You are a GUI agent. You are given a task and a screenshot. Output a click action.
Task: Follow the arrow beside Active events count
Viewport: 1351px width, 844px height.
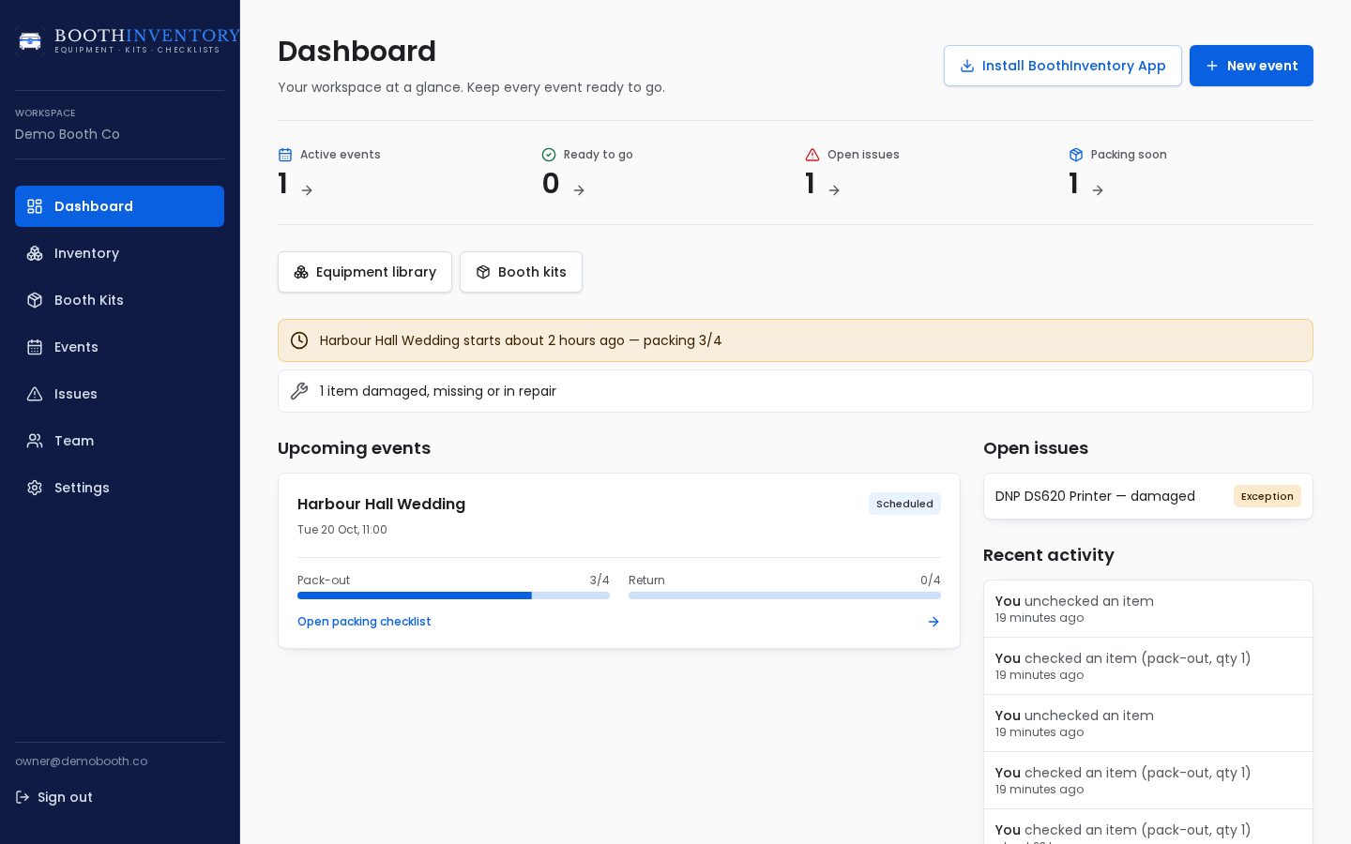click(x=307, y=190)
